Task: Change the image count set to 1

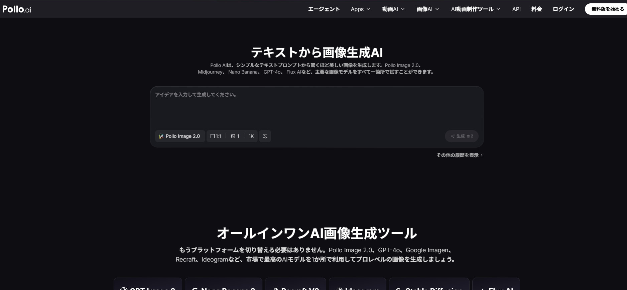Action: coord(235,136)
